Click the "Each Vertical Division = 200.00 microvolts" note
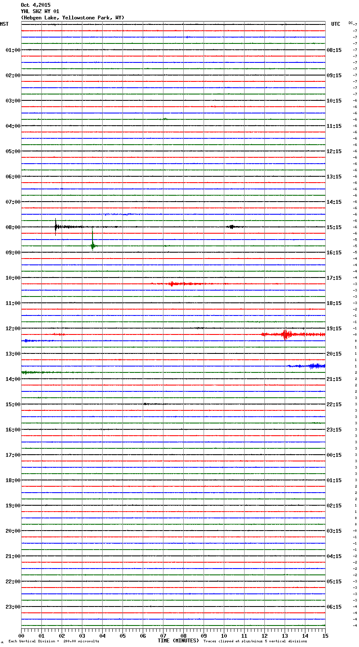The height and width of the screenshot is (647, 359). [x=54, y=641]
